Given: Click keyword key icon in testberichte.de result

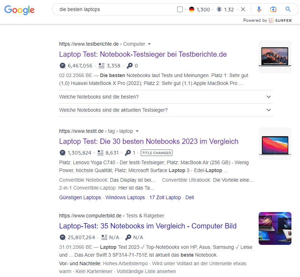Looking at the screenshot, I should [x=130, y=66].
